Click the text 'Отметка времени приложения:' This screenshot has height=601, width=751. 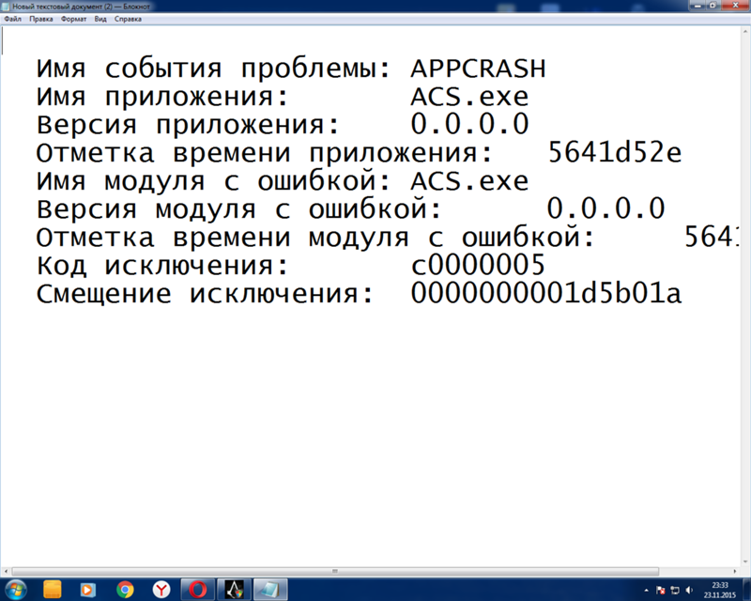[265, 153]
